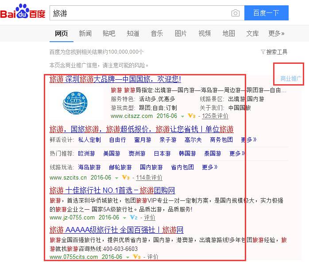Switch to the 文库 tab
This screenshot has width=309, height=262.
252,33
